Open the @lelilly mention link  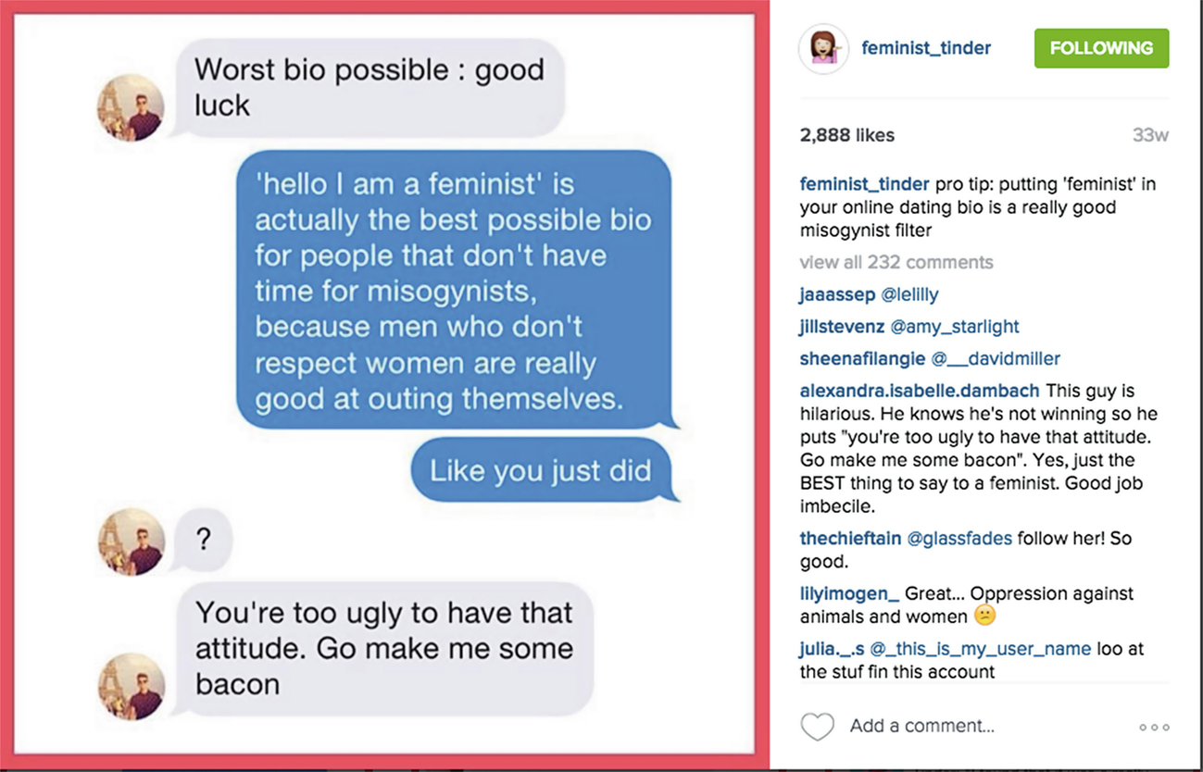click(909, 295)
